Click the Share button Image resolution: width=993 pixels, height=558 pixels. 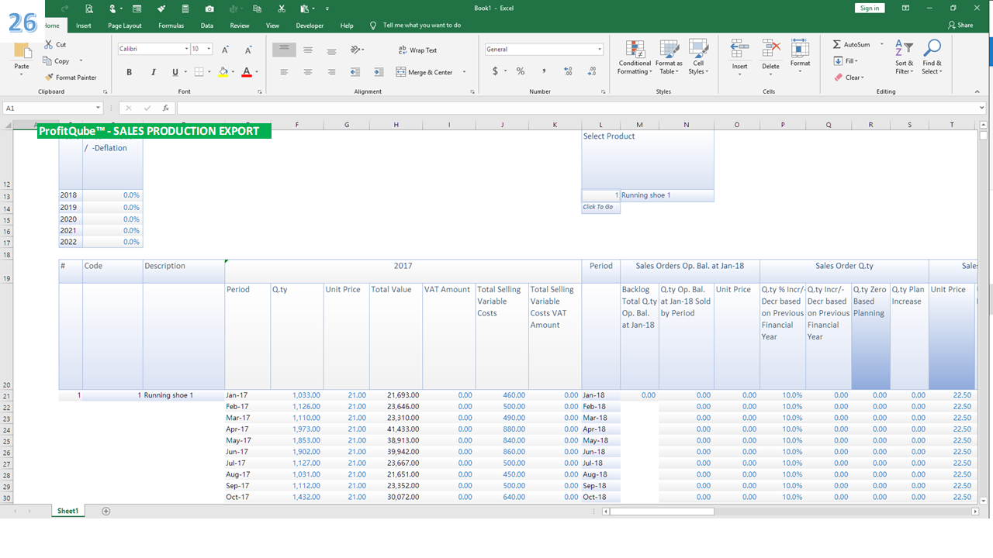pyautogui.click(x=960, y=26)
